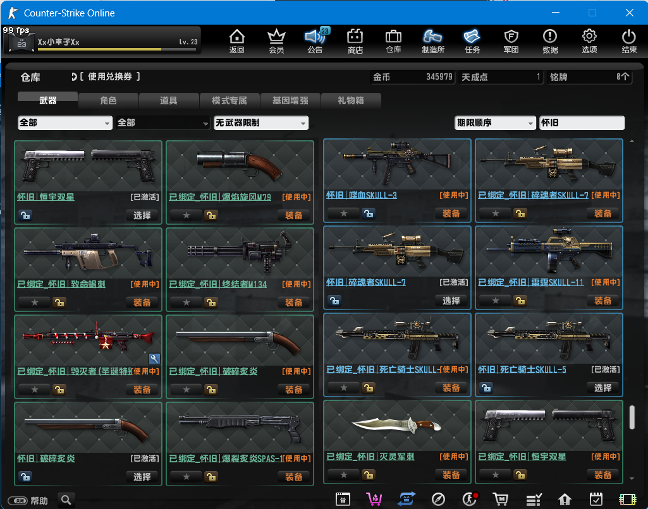Click the inventory scrollbar thumb
The height and width of the screenshot is (509, 648).
click(632, 417)
